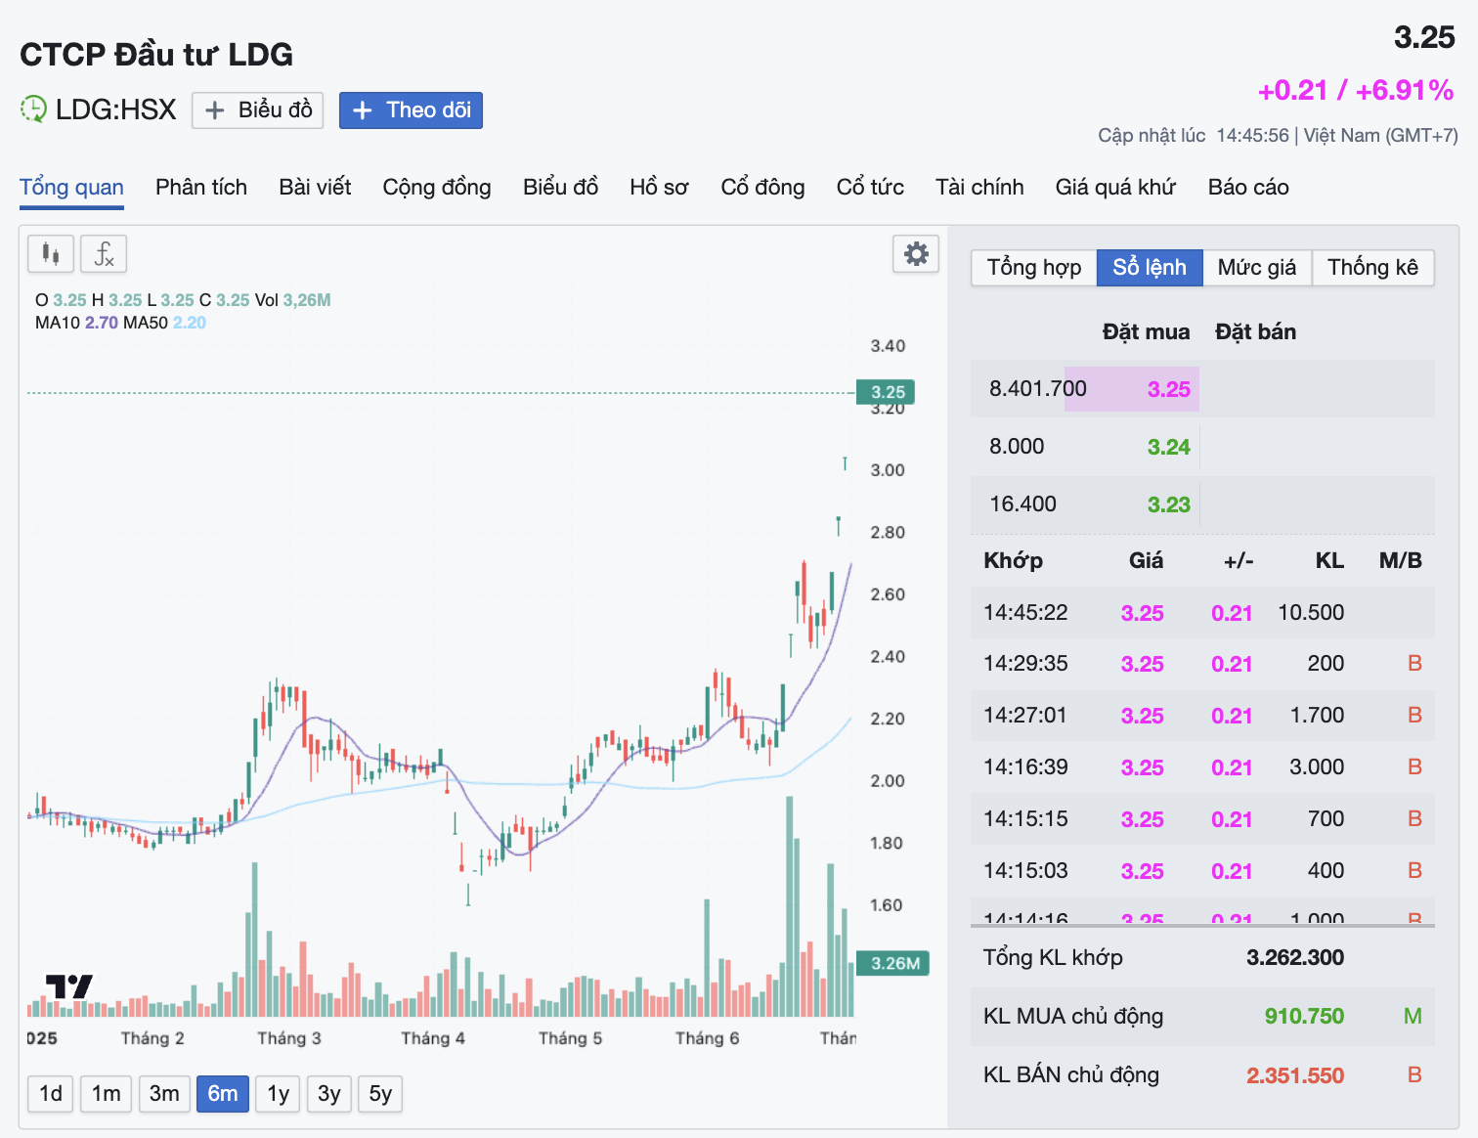Click the LDG:HSX ticker symbol
Image resolution: width=1478 pixels, height=1138 pixels.
coord(115,109)
